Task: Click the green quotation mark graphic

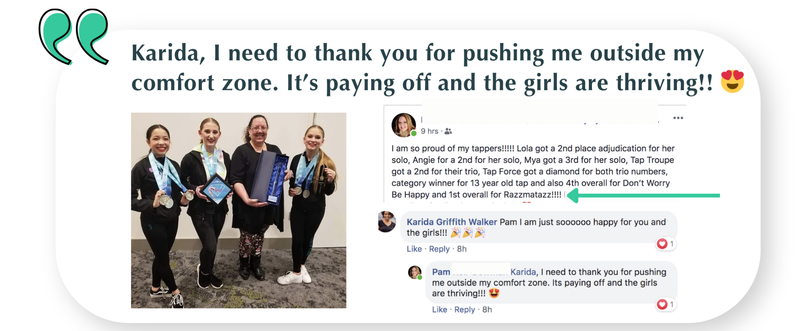Action: point(74,37)
